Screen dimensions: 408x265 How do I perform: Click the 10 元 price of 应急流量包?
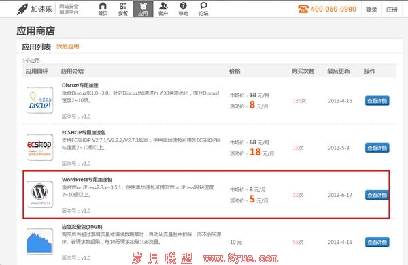236,242
